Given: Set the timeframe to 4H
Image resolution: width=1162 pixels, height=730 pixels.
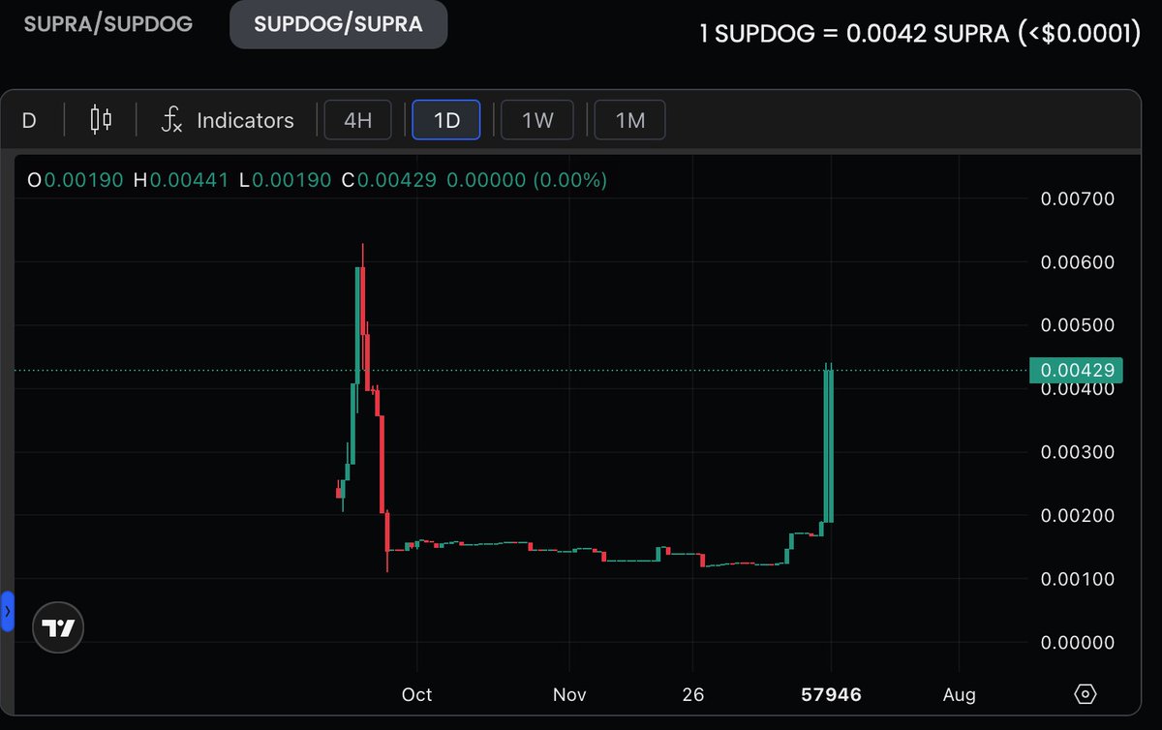Looking at the screenshot, I should pos(357,121).
